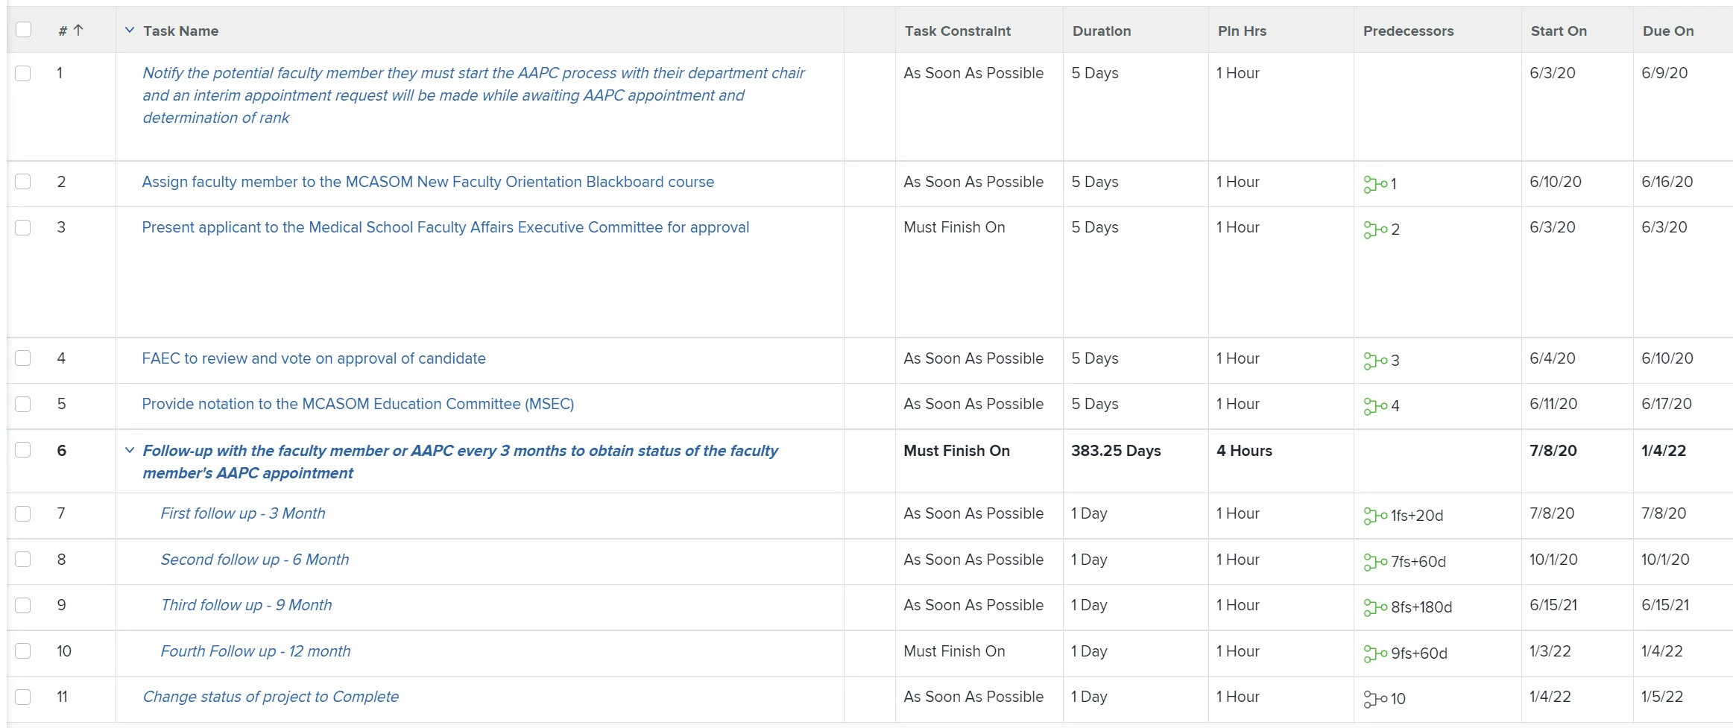1733x728 pixels.
Task: Click predecessor icon in task 3 row
Action: [1375, 230]
